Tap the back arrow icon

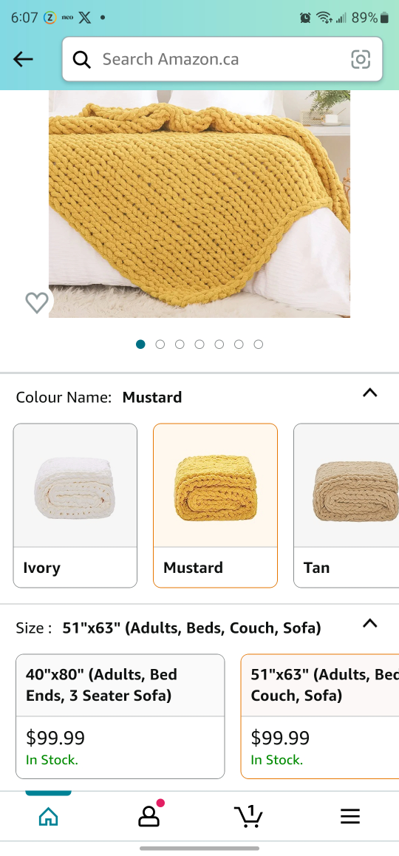tap(24, 59)
